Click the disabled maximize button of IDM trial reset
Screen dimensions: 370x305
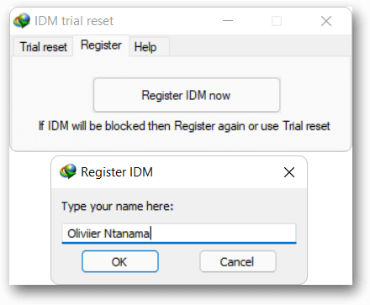tap(277, 21)
